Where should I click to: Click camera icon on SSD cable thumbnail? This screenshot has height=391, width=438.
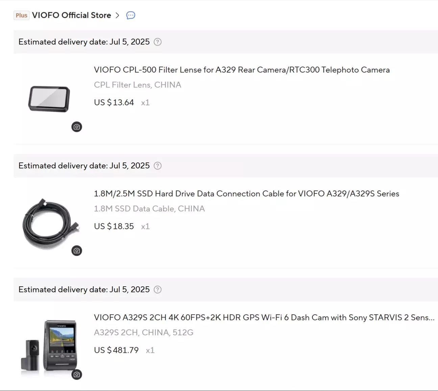click(77, 251)
